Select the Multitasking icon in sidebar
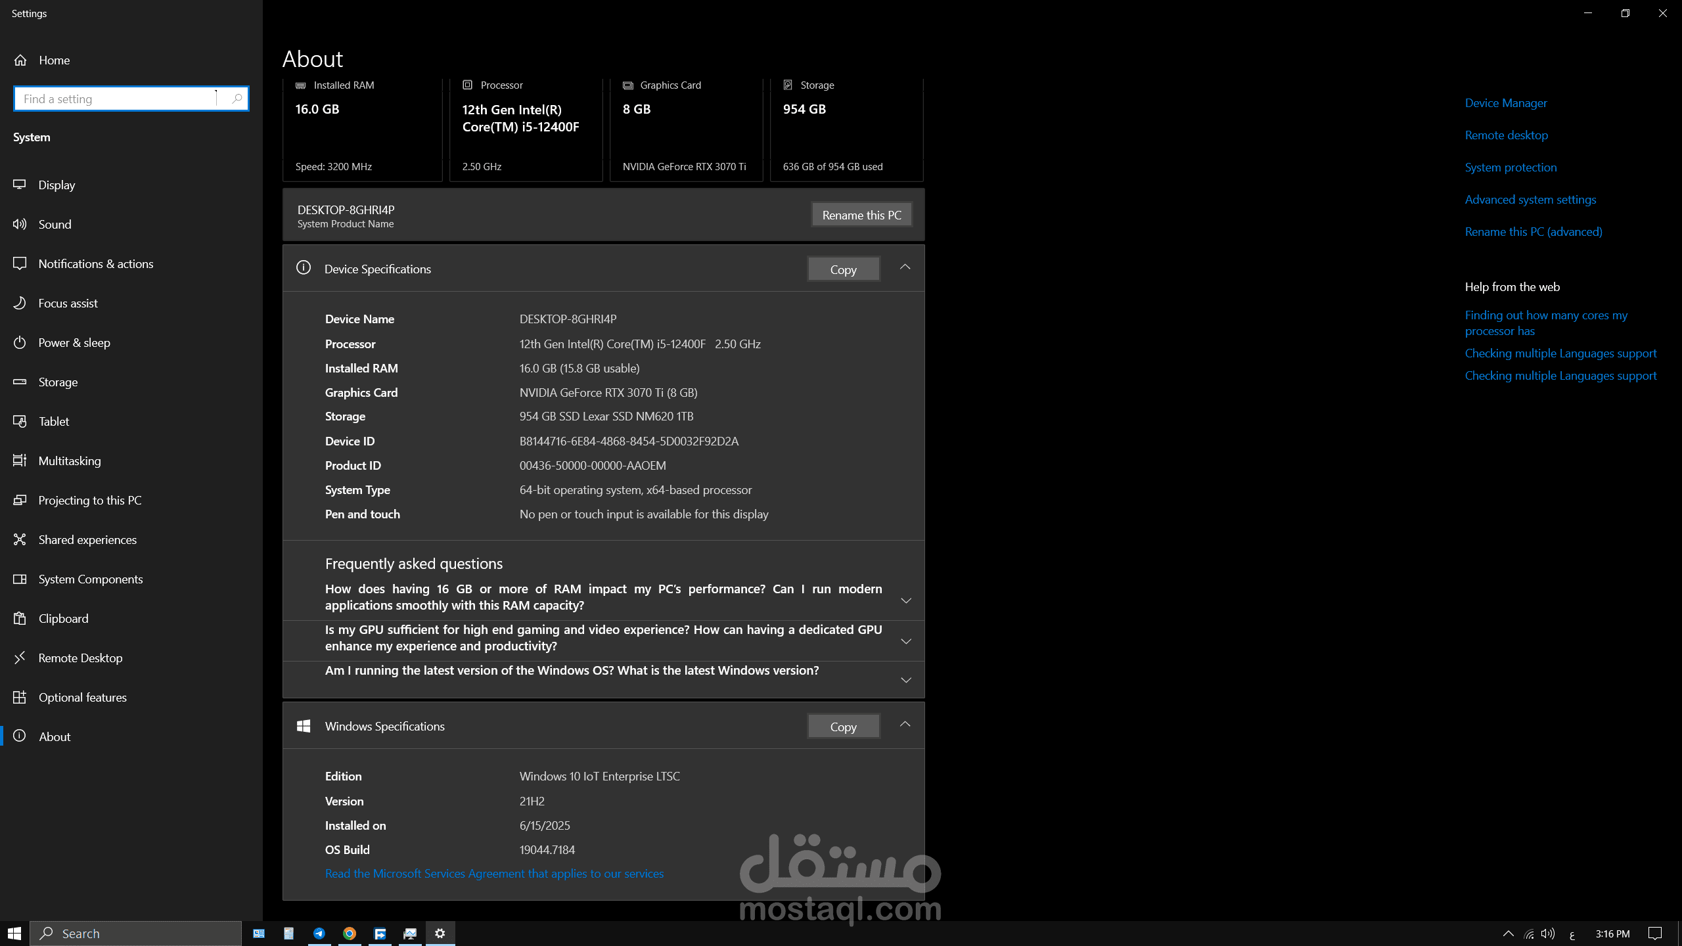This screenshot has height=946, width=1682. click(20, 461)
